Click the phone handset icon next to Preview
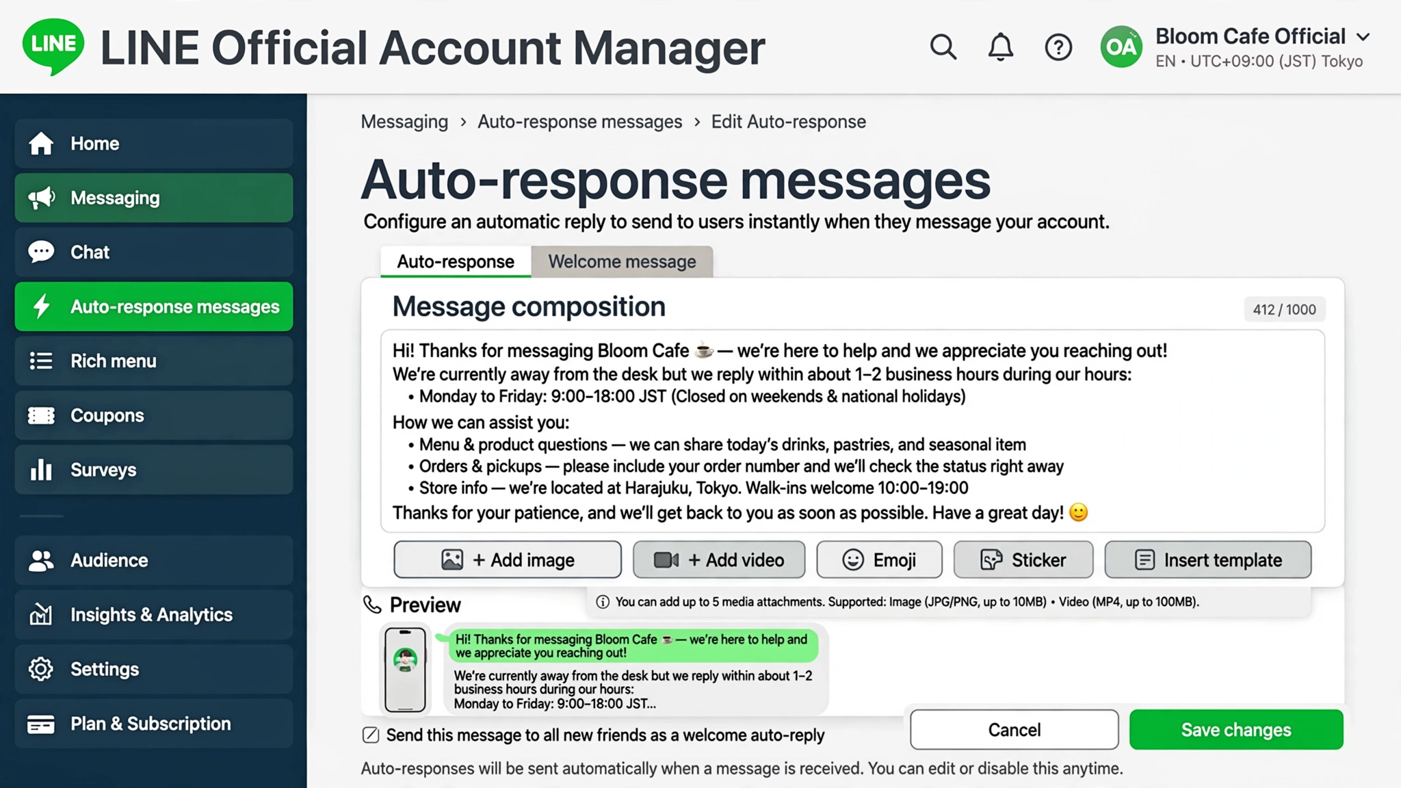The width and height of the screenshot is (1401, 788). click(372, 605)
